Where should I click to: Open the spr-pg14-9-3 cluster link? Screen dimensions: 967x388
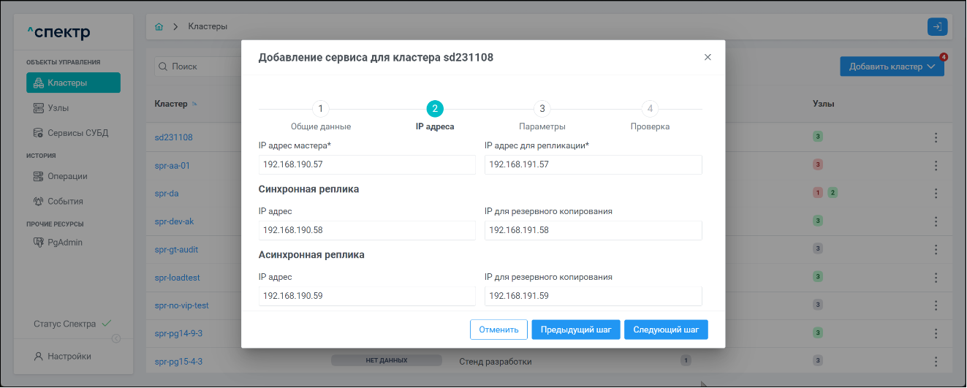click(178, 333)
